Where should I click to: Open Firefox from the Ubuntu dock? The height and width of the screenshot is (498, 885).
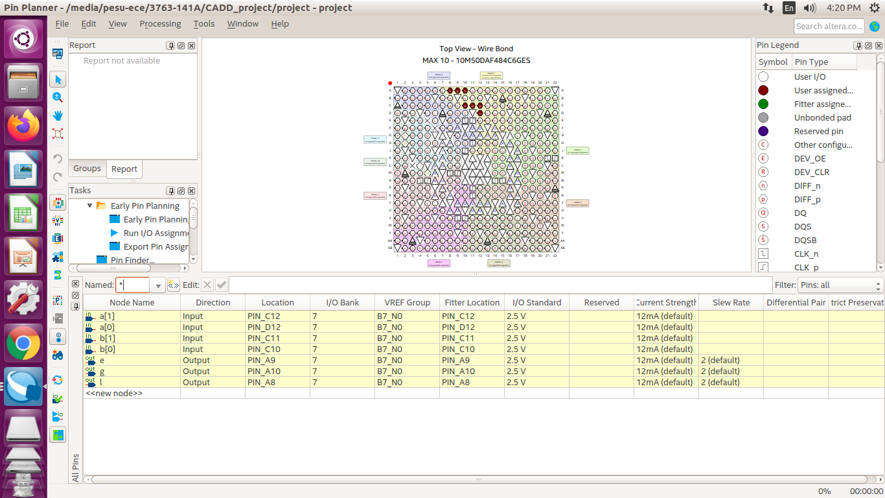[23, 125]
